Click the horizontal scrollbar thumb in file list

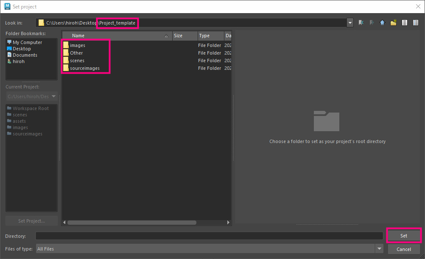coord(132,223)
